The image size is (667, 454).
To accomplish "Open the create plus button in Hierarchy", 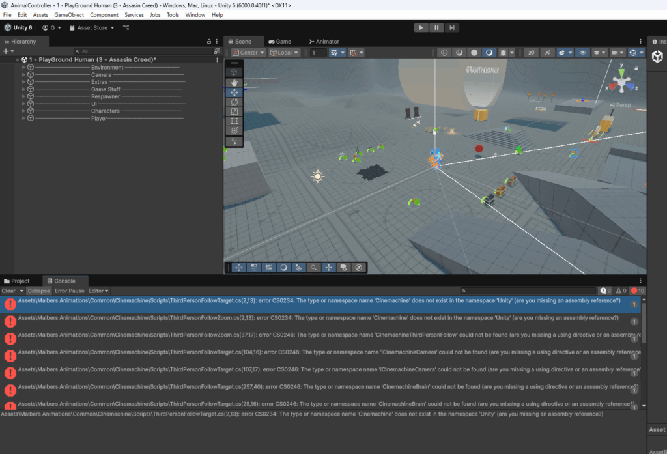I will tap(8, 51).
